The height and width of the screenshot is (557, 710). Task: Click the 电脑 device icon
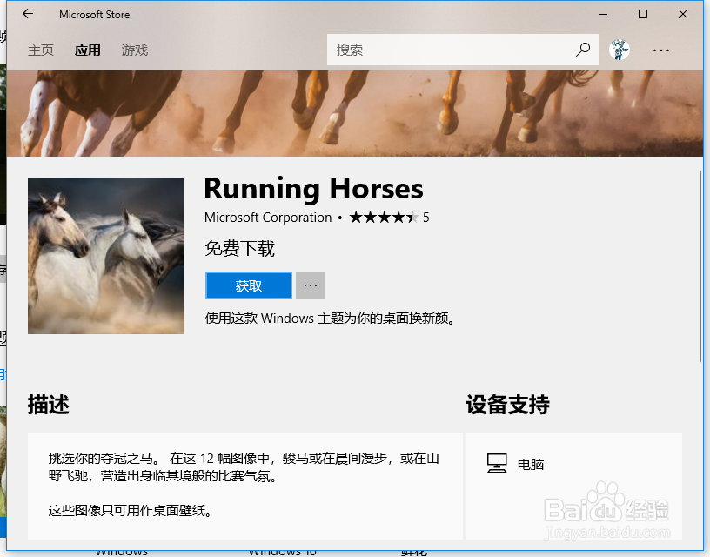coord(497,463)
